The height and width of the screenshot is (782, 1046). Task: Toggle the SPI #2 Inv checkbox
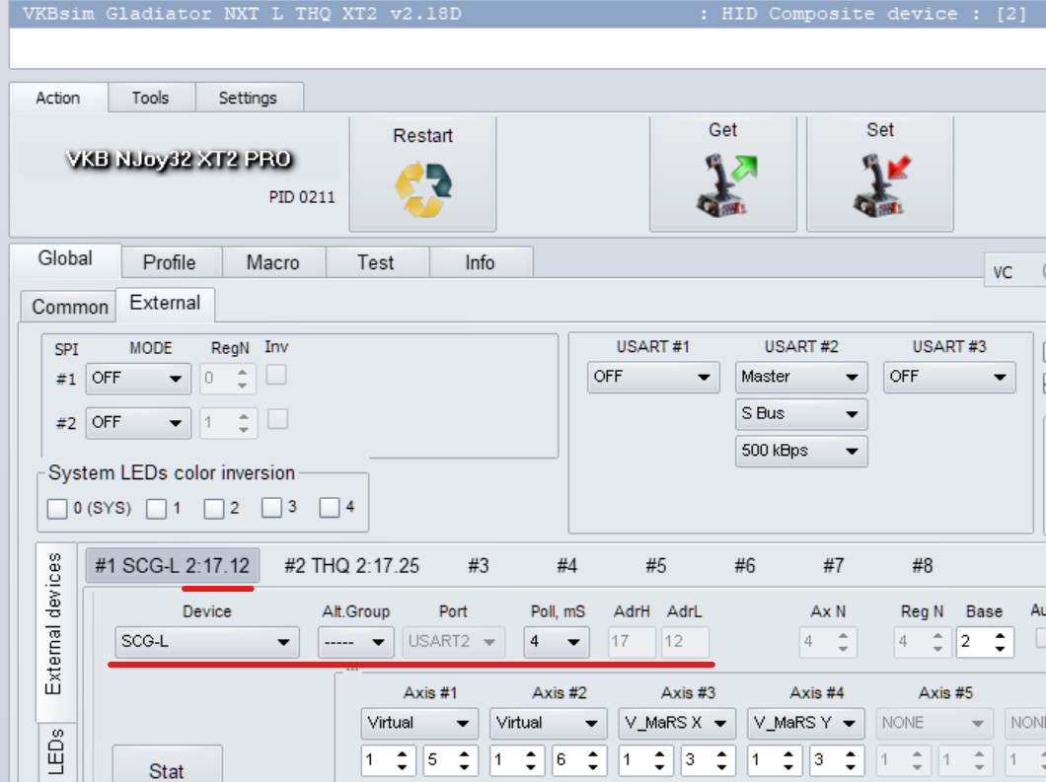[277, 419]
